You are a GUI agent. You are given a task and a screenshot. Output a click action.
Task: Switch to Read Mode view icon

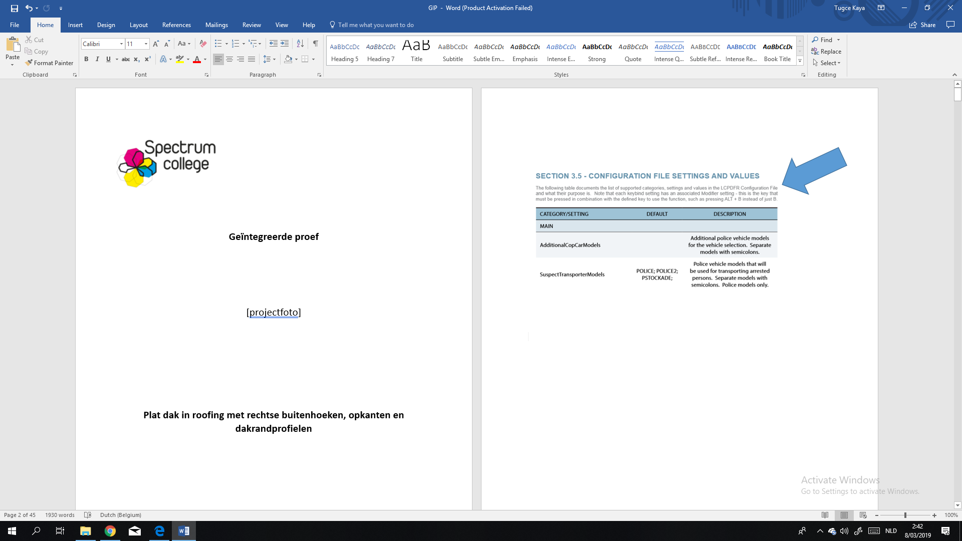825,515
